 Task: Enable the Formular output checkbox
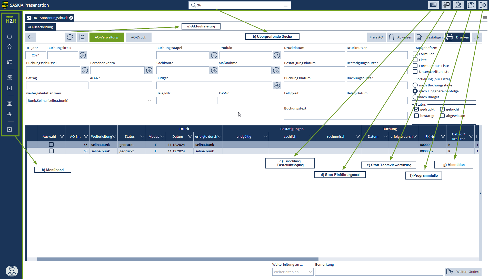[x=415, y=54]
